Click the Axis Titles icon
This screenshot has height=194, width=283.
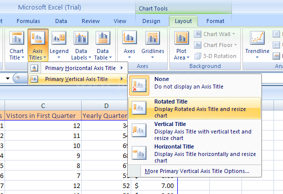(x=38, y=37)
